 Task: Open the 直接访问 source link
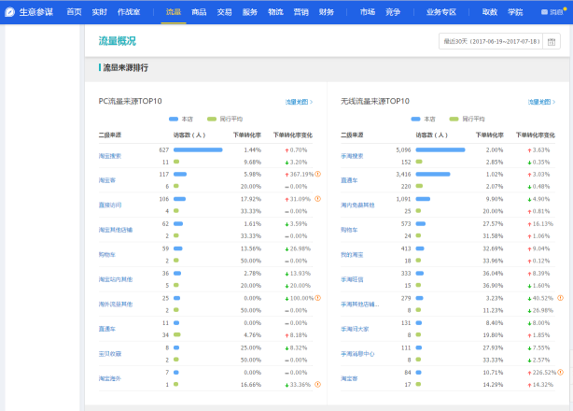point(110,205)
